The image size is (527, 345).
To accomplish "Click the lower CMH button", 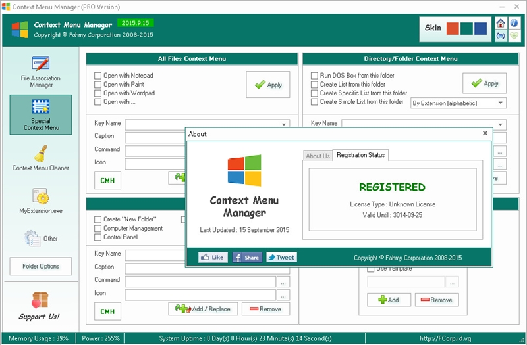I will click(x=107, y=311).
